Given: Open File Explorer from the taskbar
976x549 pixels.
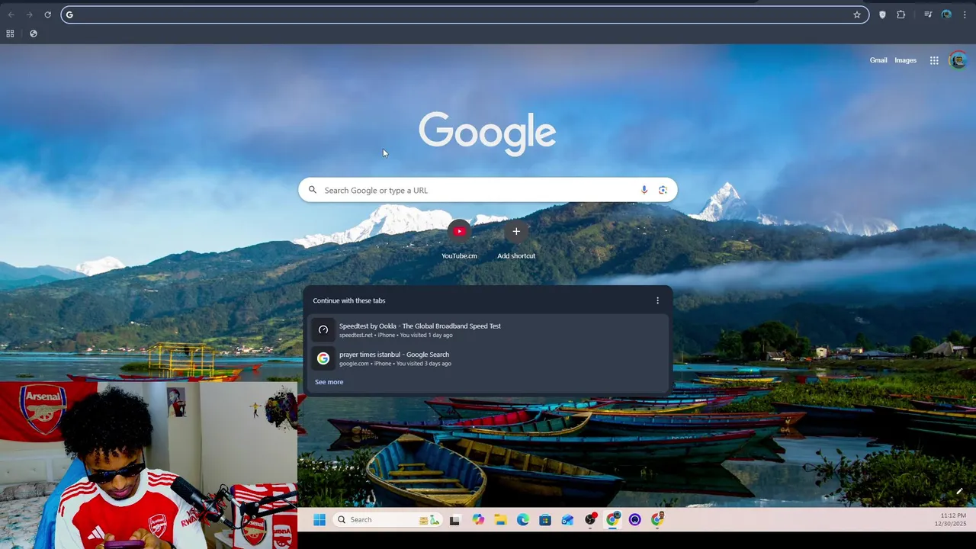Looking at the screenshot, I should [x=500, y=520].
